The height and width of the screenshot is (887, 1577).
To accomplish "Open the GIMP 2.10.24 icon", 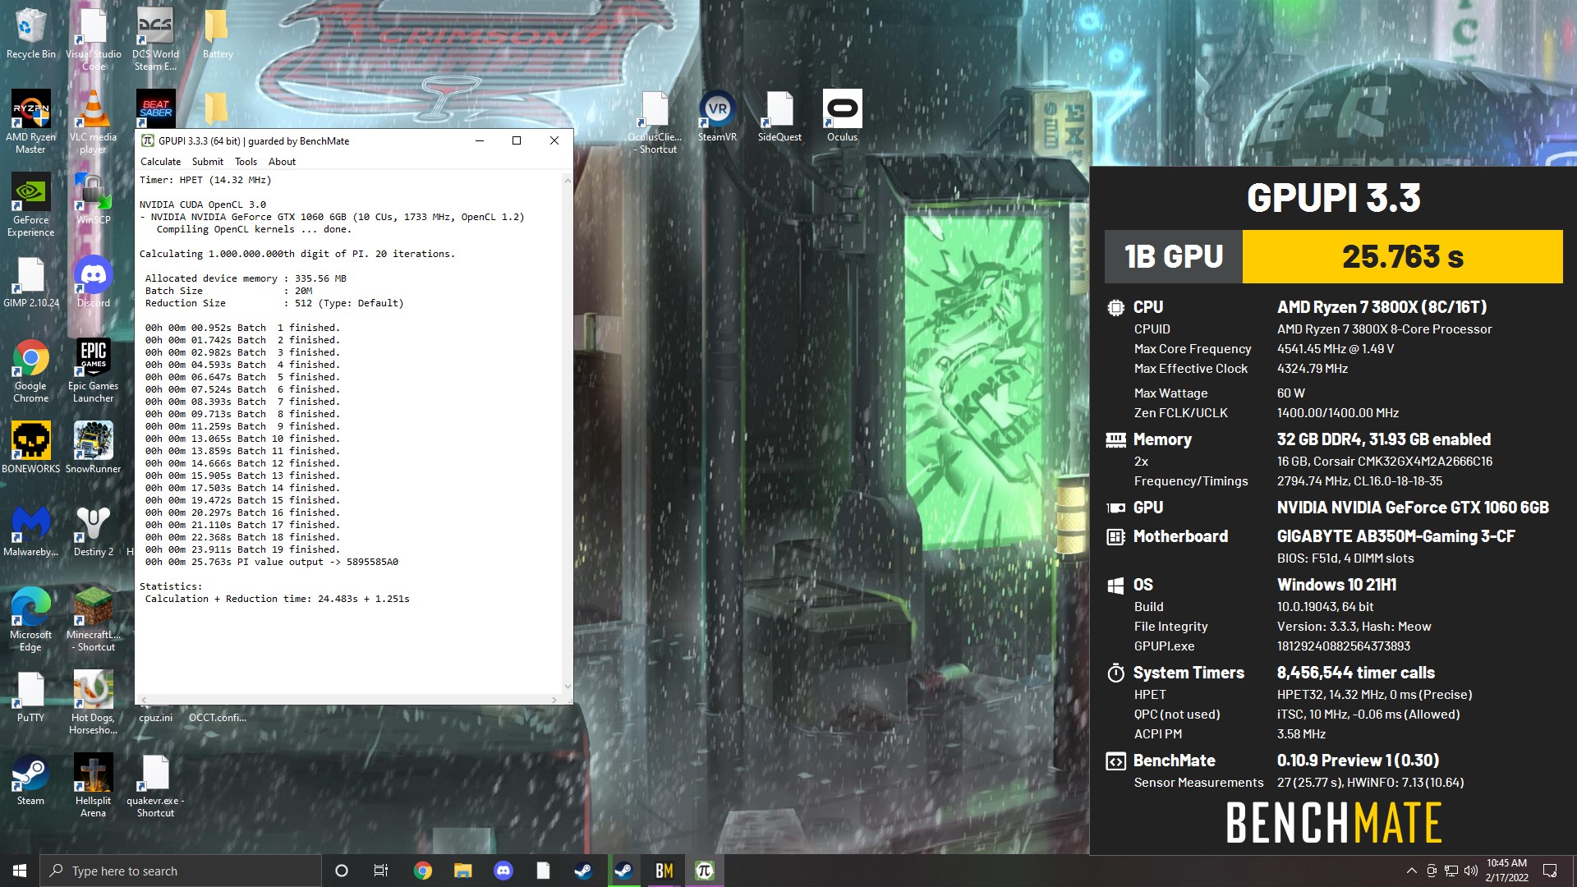I will (30, 281).
